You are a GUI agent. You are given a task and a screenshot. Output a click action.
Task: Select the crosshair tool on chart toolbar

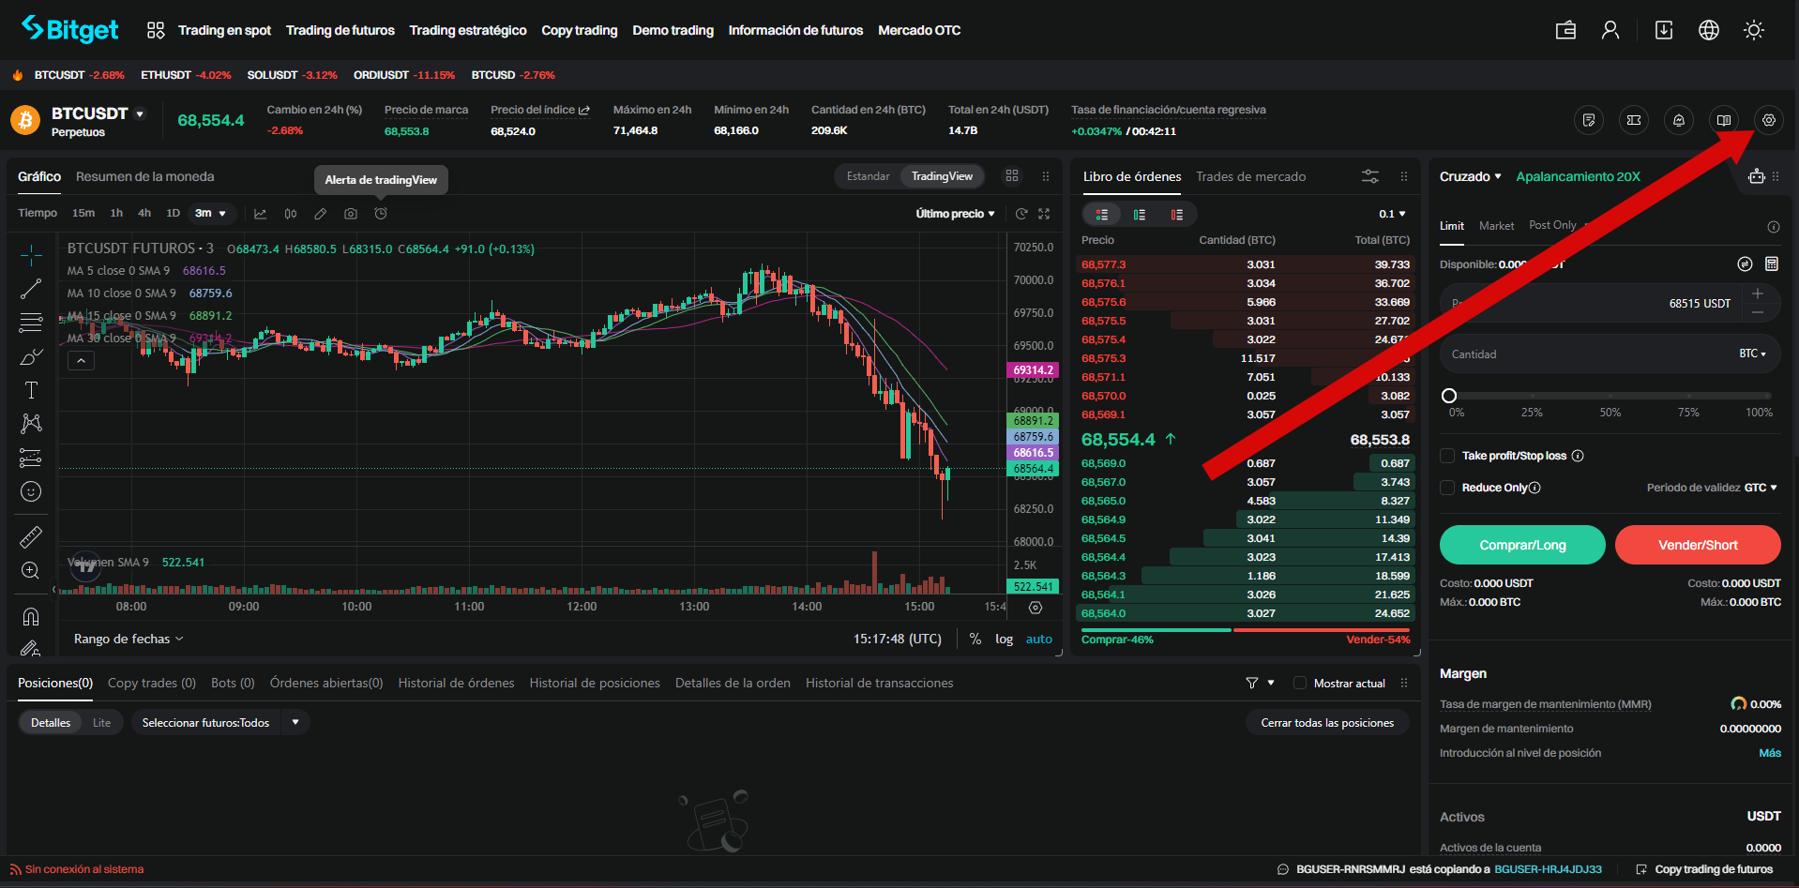pos(31,255)
